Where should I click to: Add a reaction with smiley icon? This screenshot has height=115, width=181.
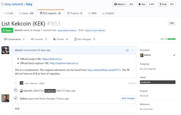(126, 50)
